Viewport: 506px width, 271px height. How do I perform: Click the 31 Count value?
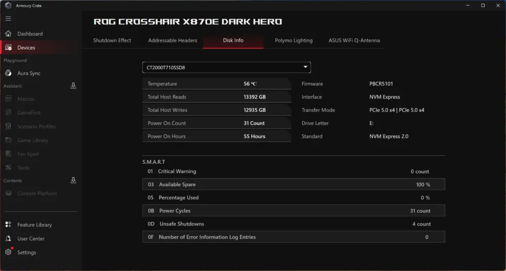[x=254, y=123]
